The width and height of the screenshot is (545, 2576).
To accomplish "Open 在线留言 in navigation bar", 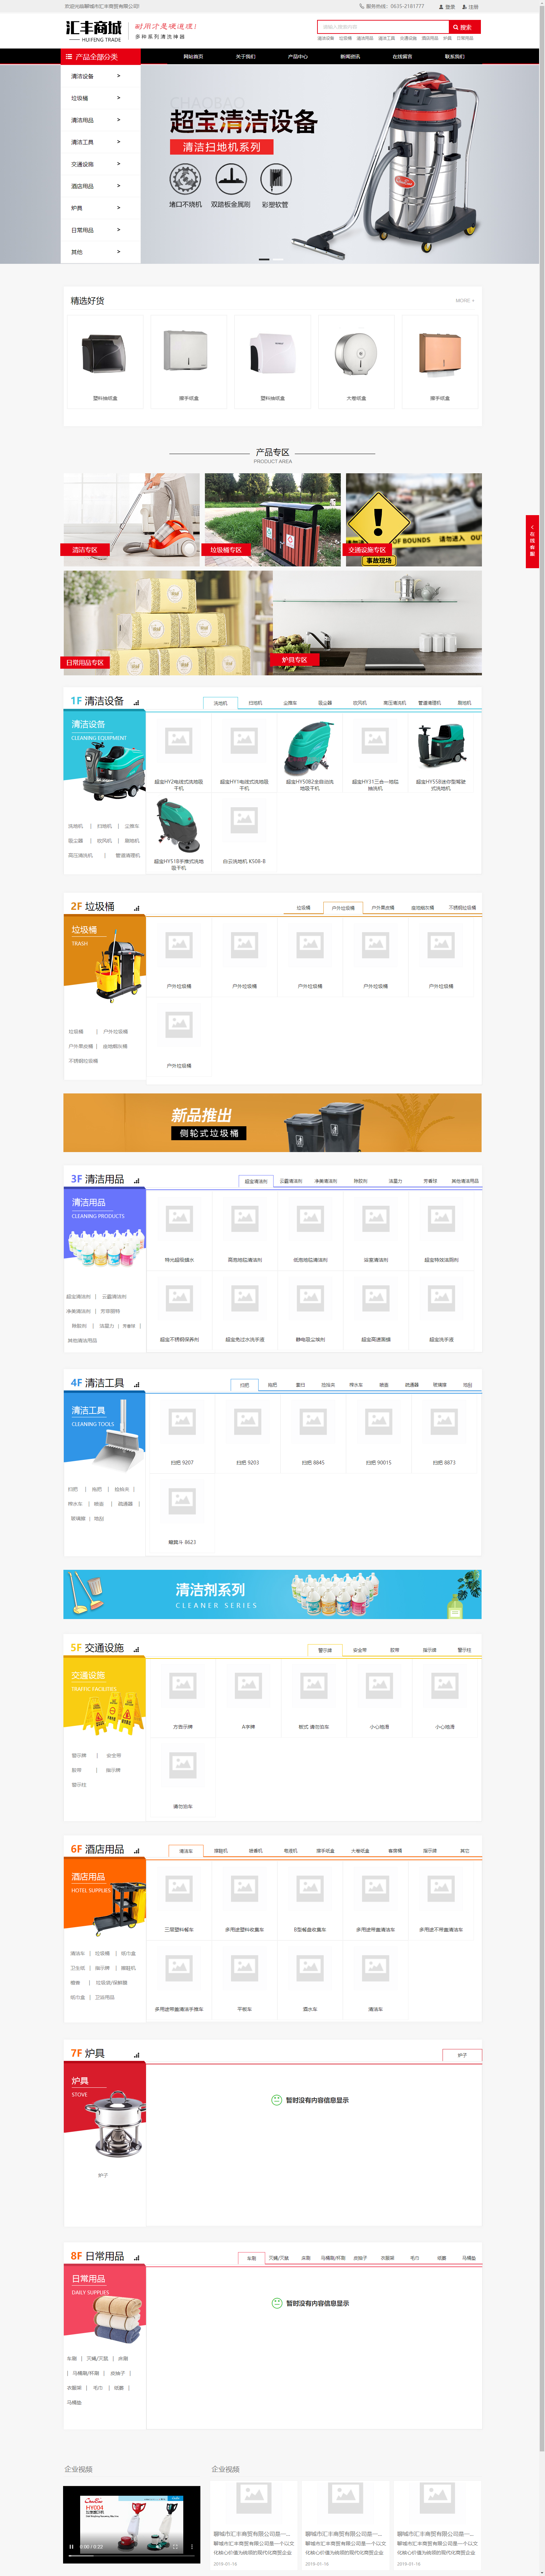I will pos(402,57).
